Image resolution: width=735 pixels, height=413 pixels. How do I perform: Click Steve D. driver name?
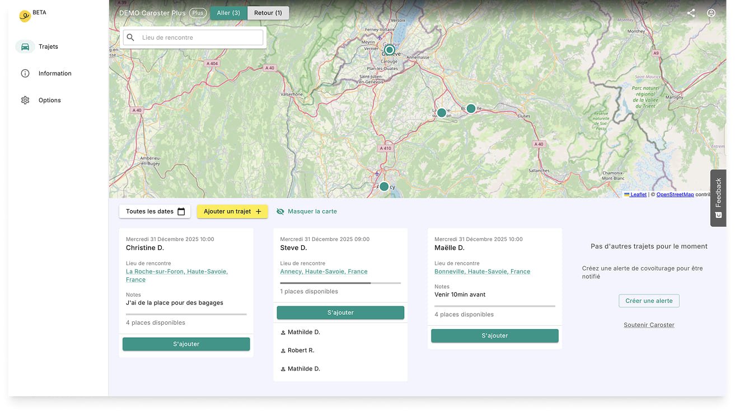tap(293, 248)
